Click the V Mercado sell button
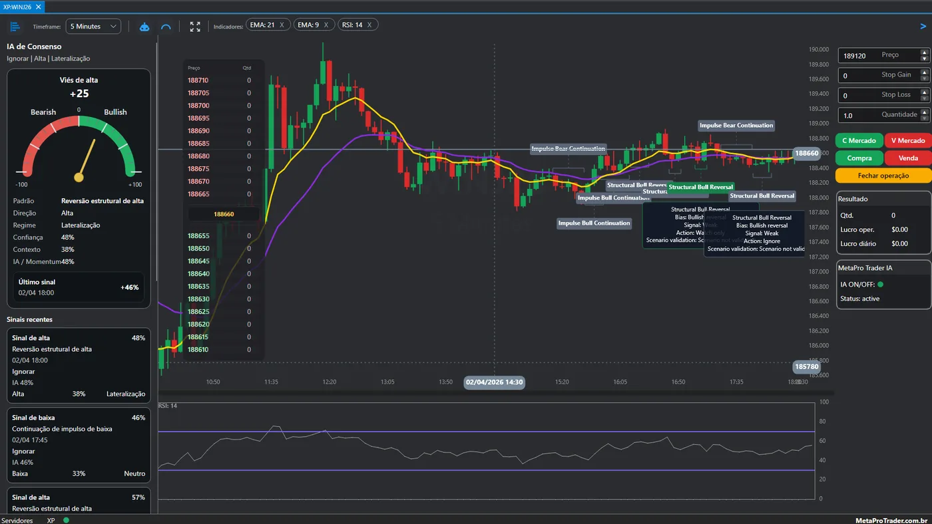This screenshot has height=524, width=932. coord(907,140)
